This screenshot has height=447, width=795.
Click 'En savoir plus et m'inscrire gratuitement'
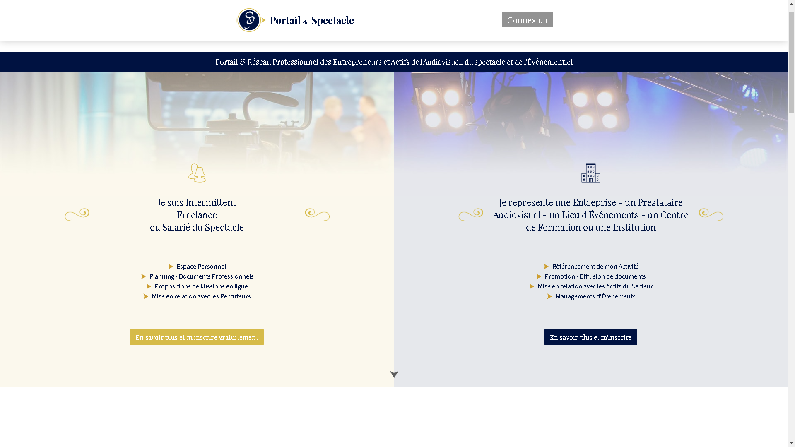pyautogui.click(x=197, y=337)
